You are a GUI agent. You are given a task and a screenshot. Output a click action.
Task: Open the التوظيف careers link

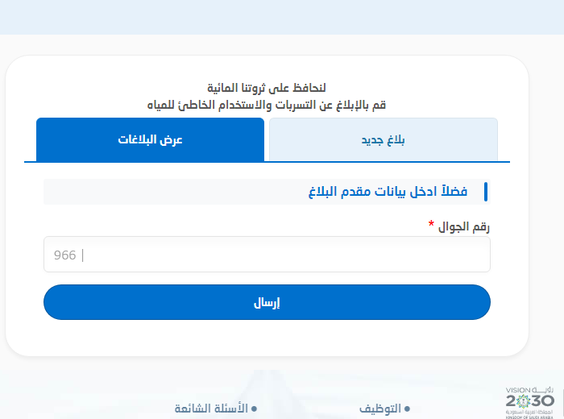[380, 409]
